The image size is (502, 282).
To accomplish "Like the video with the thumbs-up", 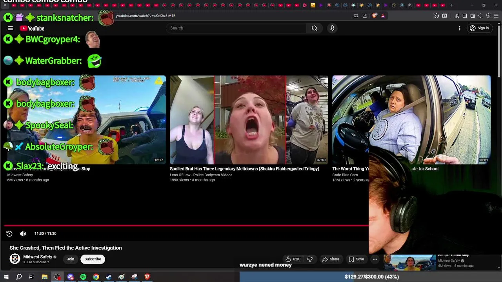I will tap(292, 259).
